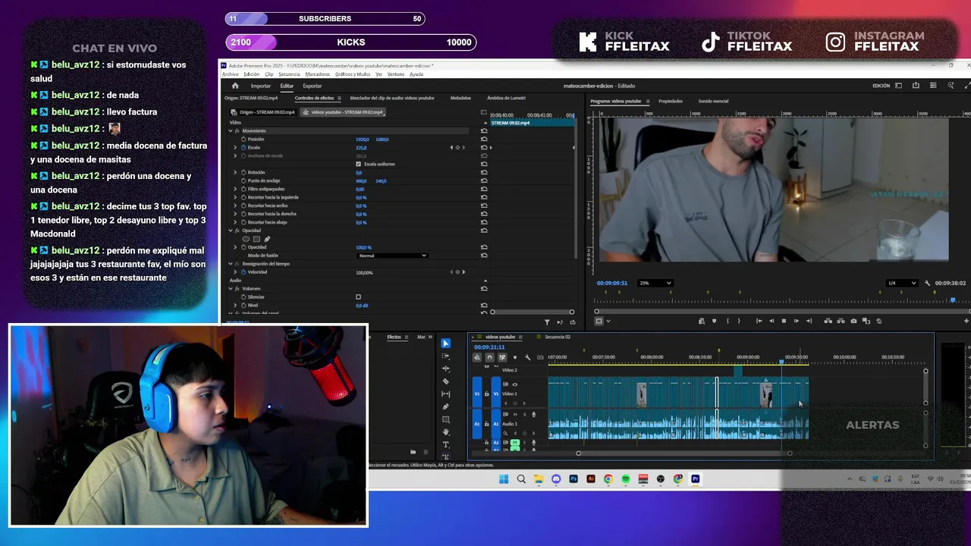Expand the Rotación property
Viewport: 971px width, 546px height.
pos(235,173)
